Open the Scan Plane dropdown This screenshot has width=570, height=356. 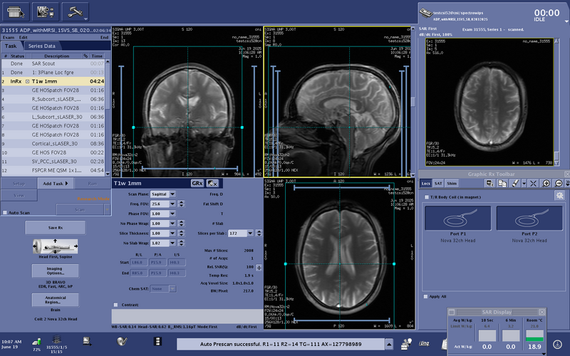[x=172, y=194]
